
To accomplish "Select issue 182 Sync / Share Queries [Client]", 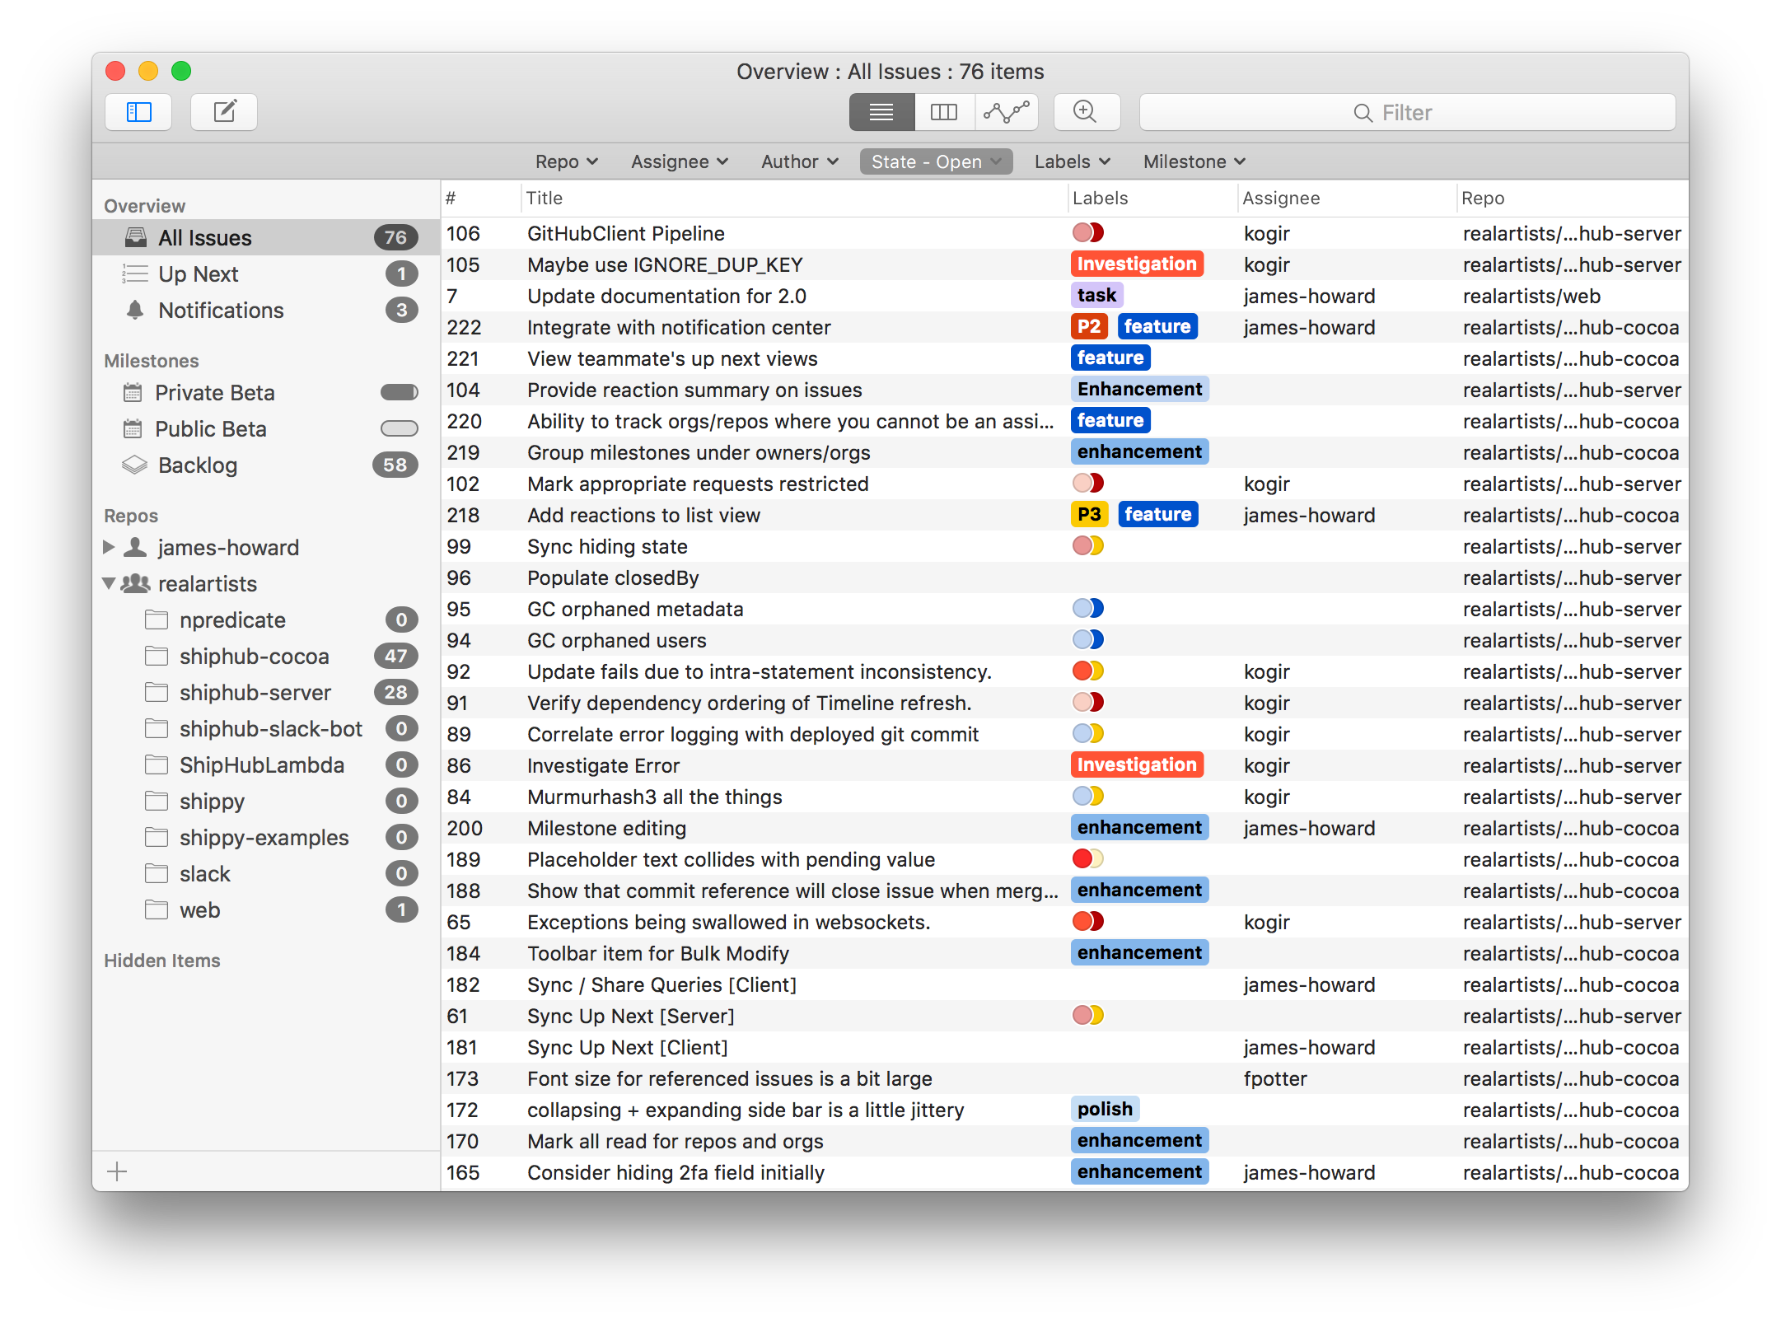I will [1064, 984].
